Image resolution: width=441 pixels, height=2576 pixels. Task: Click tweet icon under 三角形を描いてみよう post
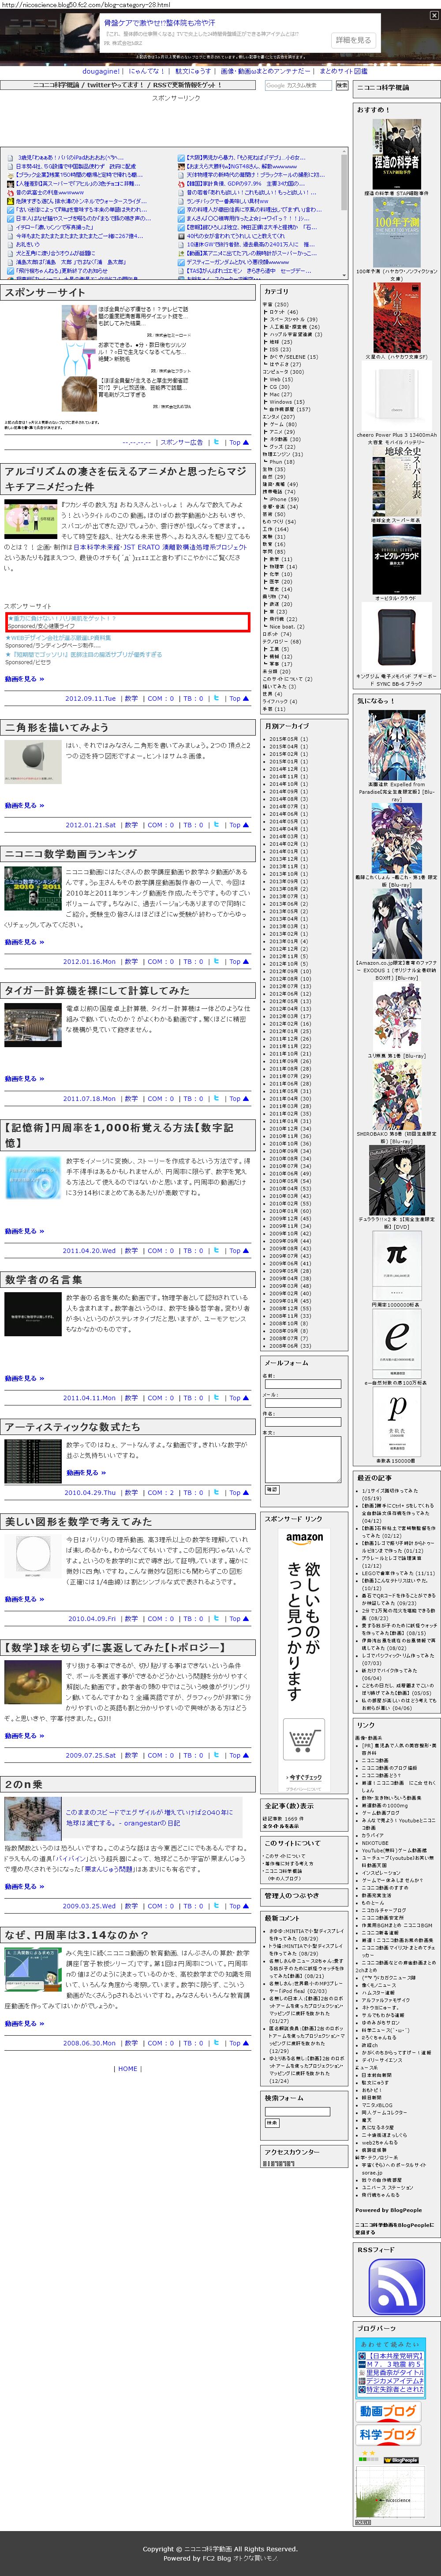tap(216, 825)
